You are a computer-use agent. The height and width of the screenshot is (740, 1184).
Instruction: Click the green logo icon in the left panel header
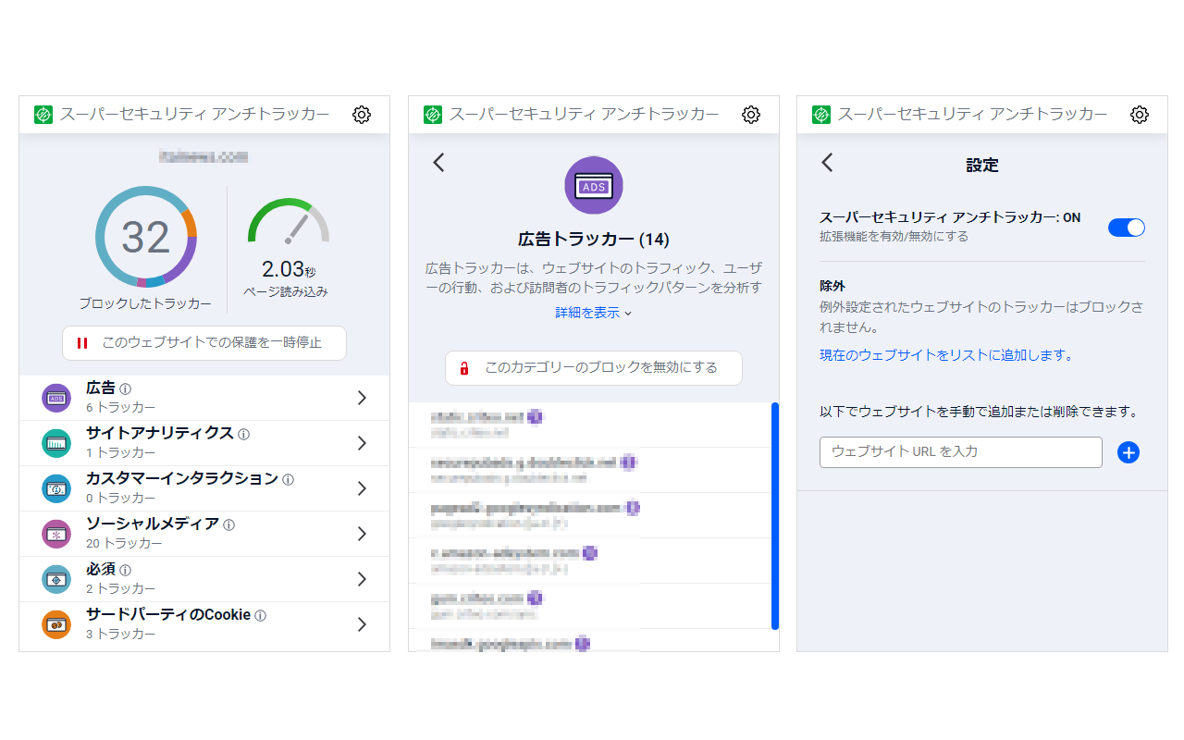click(43, 115)
